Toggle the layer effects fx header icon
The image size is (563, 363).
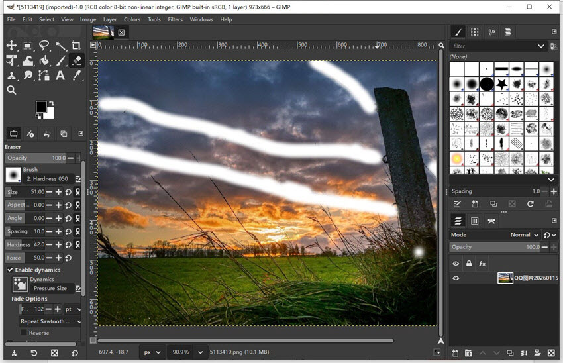(482, 264)
